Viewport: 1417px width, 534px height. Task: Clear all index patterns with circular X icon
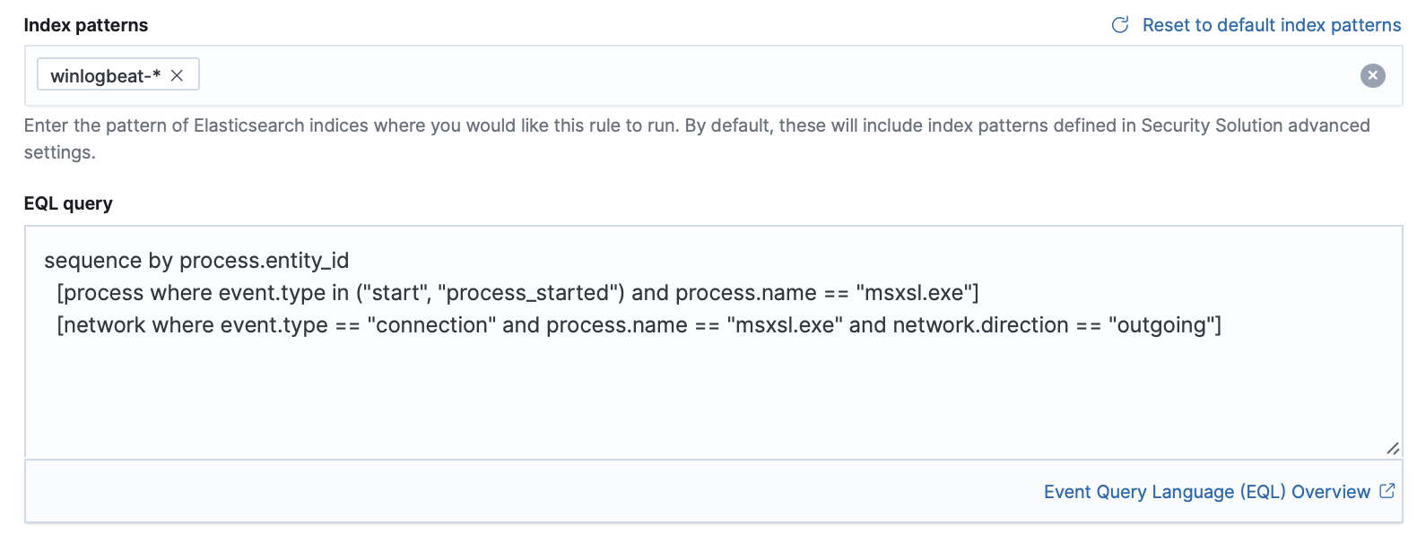click(x=1371, y=75)
